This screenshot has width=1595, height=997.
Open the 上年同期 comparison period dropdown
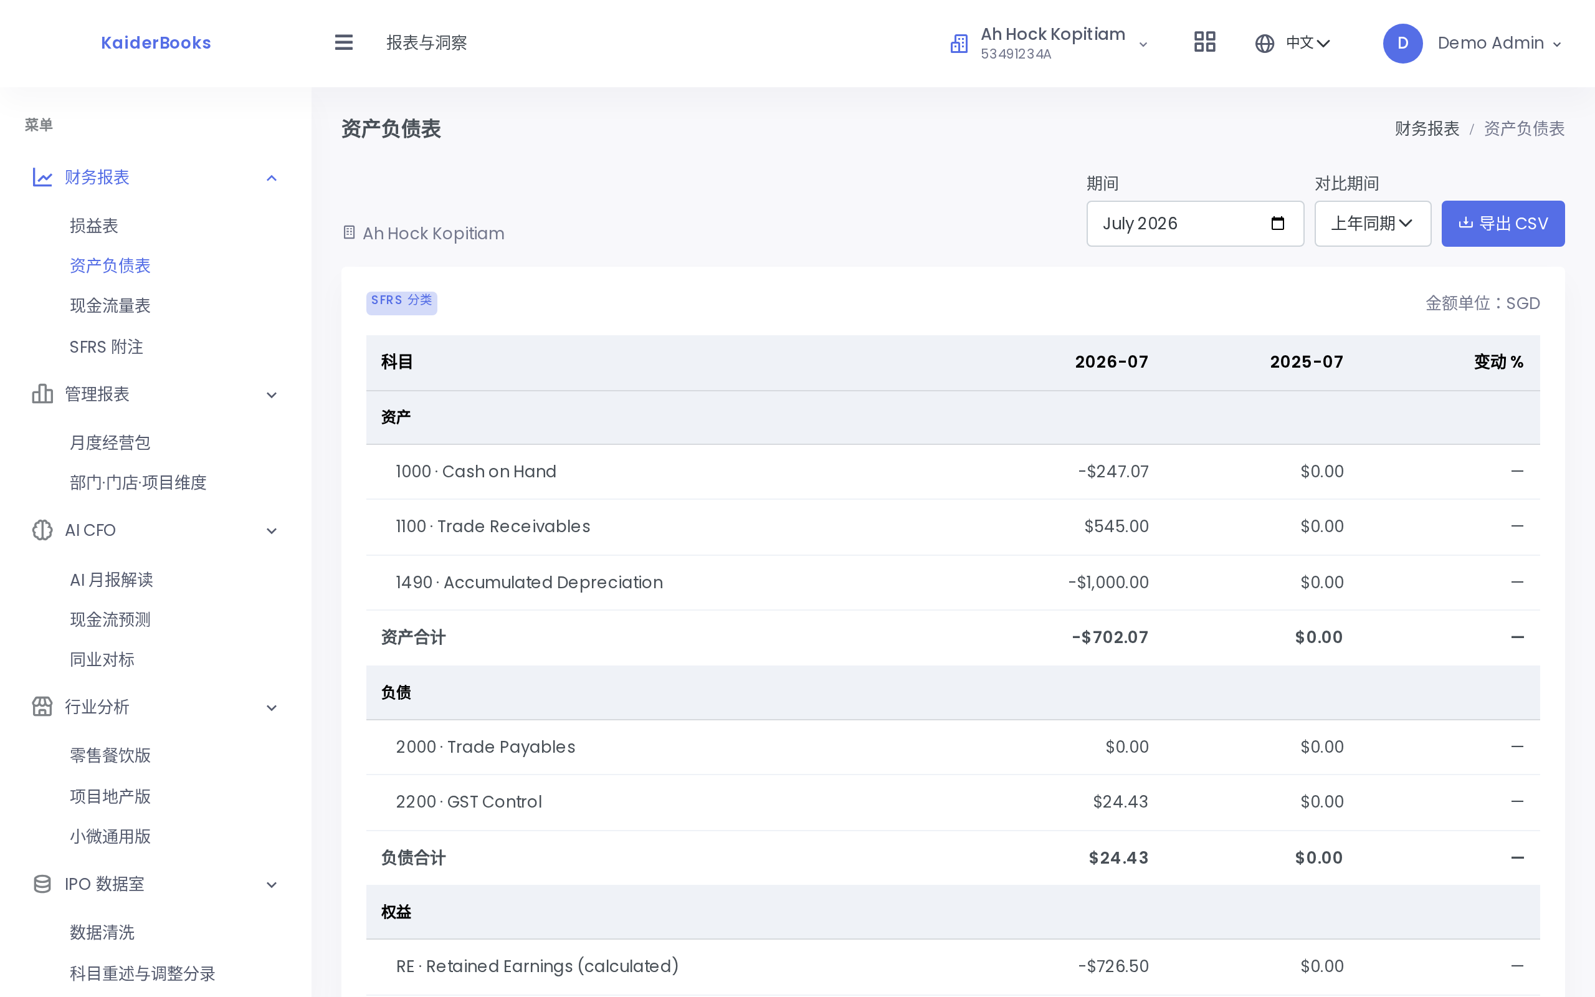click(1372, 224)
